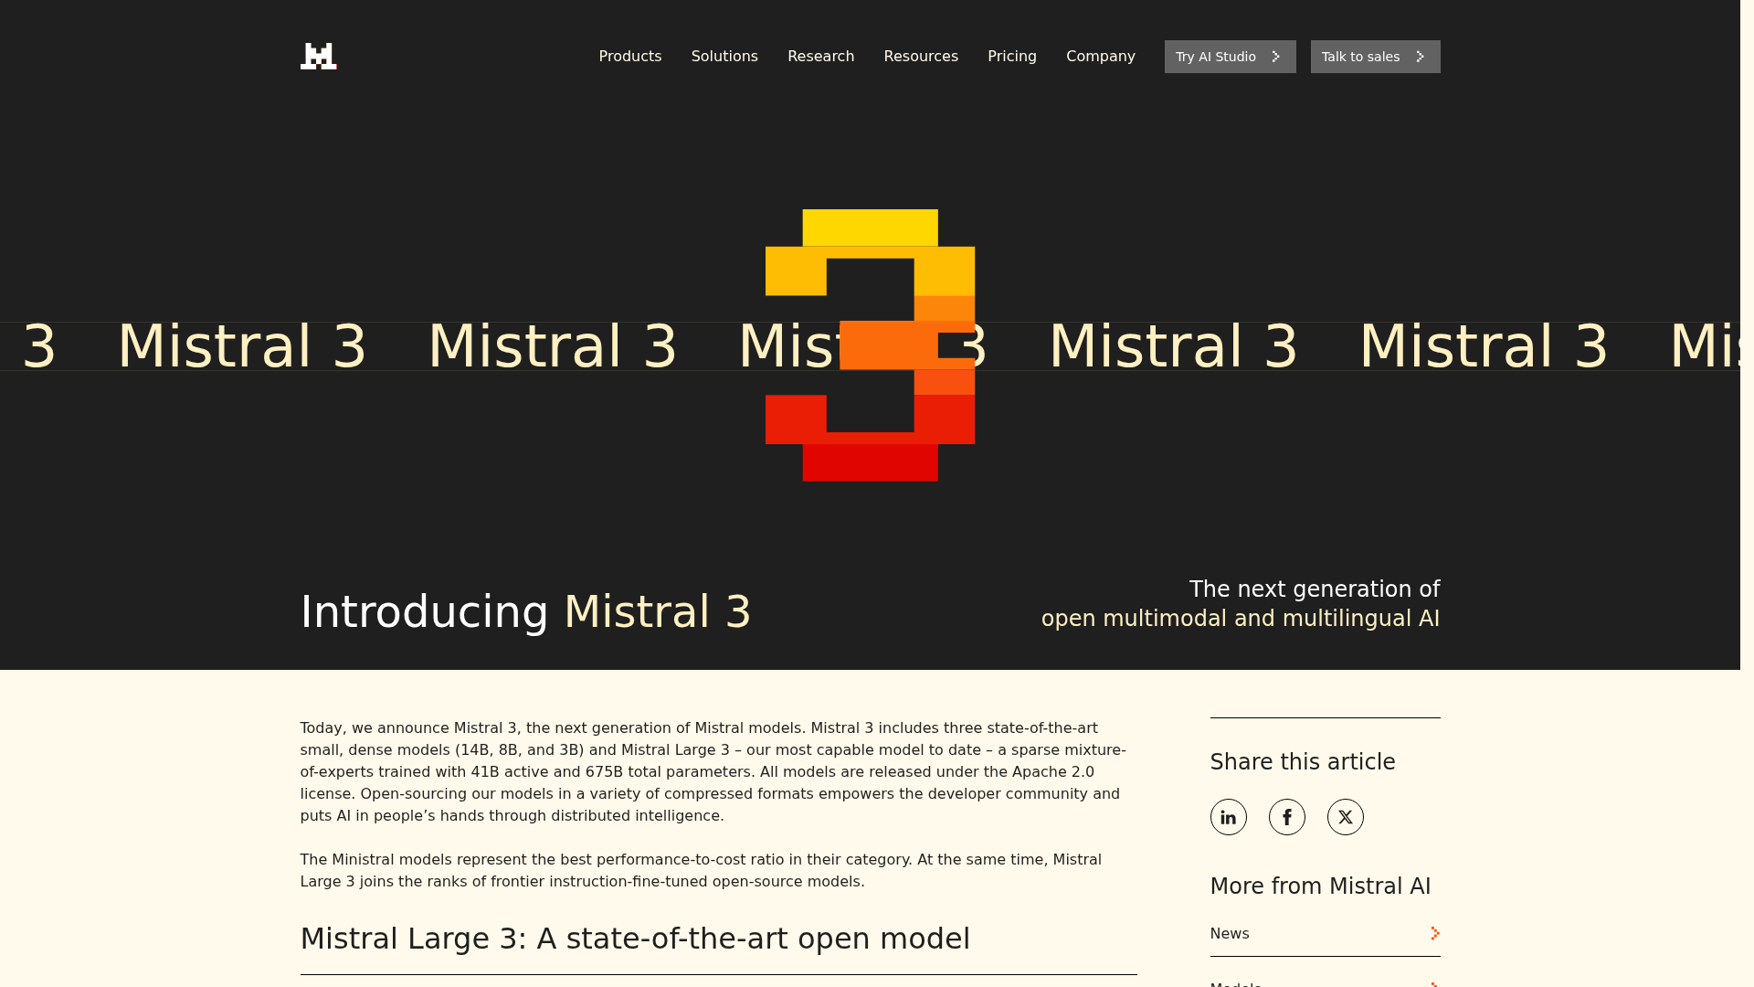This screenshot has width=1754, height=987.
Task: Open the Solutions dropdown
Action: tap(724, 56)
